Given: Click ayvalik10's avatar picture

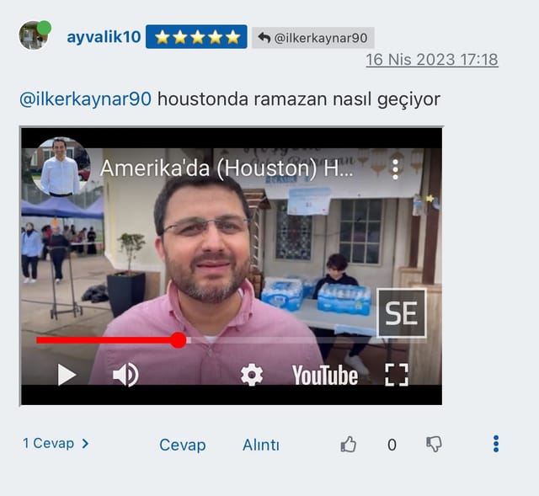Looking at the screenshot, I should point(34,35).
